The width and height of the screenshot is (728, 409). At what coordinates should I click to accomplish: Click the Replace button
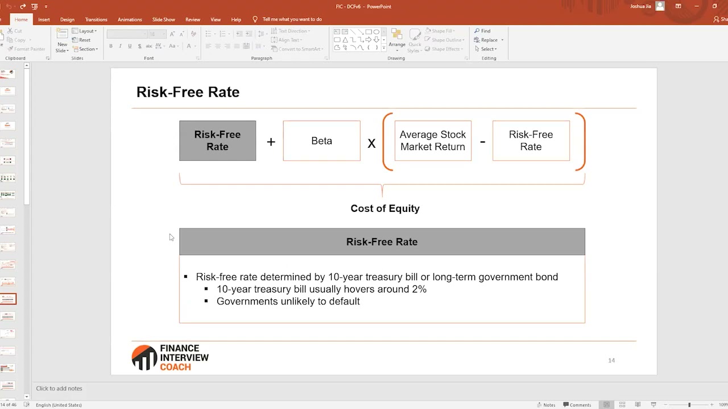pos(486,40)
